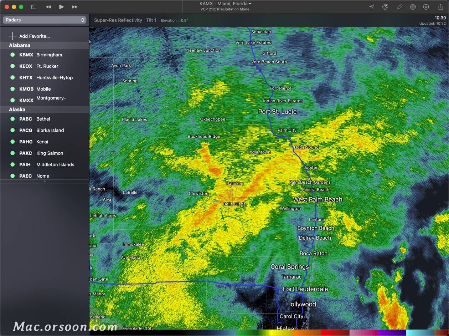
Task: Select the pencil drawing tool
Action: tap(399, 7)
